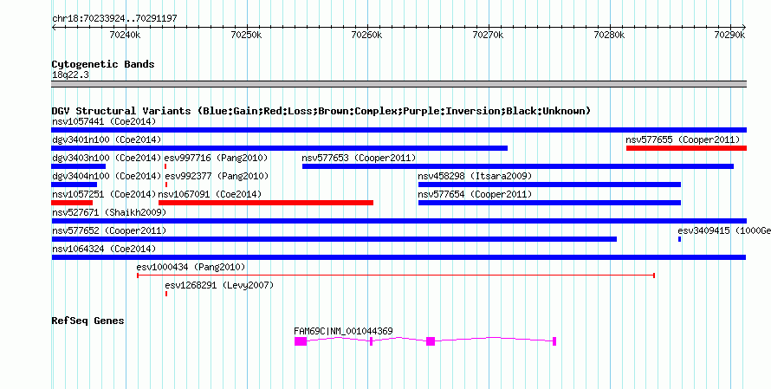Open the dgv3404n100 (Coe2014) label

[107, 176]
